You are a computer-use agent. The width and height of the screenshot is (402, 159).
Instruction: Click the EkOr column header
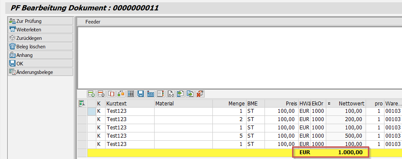point(318,103)
